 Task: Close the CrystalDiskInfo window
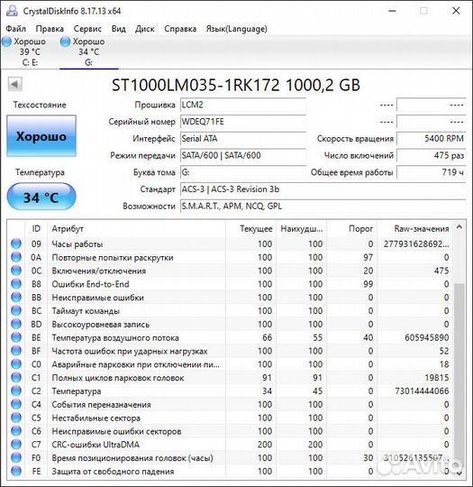click(456, 11)
